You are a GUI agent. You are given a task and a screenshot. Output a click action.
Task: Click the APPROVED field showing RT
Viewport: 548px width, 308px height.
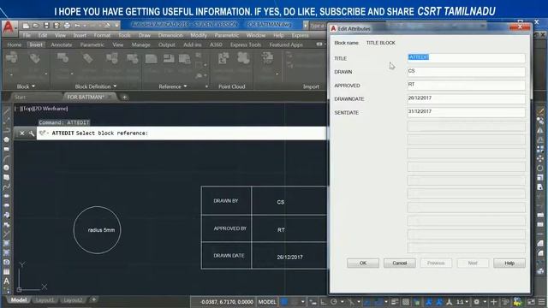click(466, 85)
